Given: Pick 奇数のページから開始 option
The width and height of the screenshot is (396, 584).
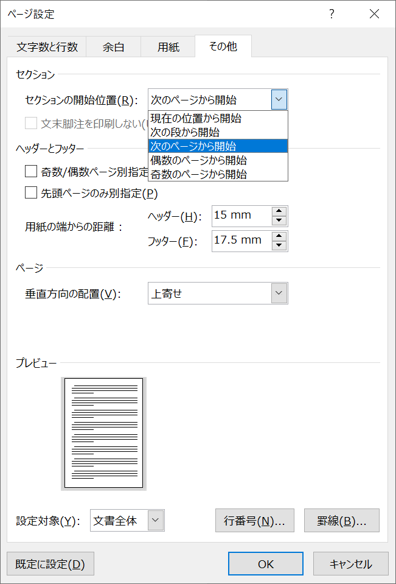Looking at the screenshot, I should pos(218,174).
